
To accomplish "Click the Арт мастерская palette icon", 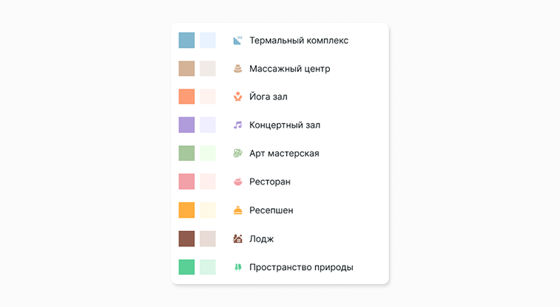I will click(x=238, y=153).
